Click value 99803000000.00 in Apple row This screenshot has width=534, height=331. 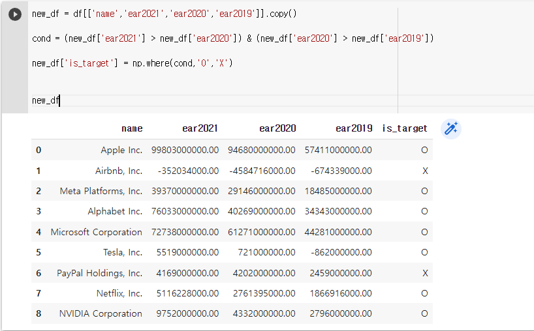185,150
